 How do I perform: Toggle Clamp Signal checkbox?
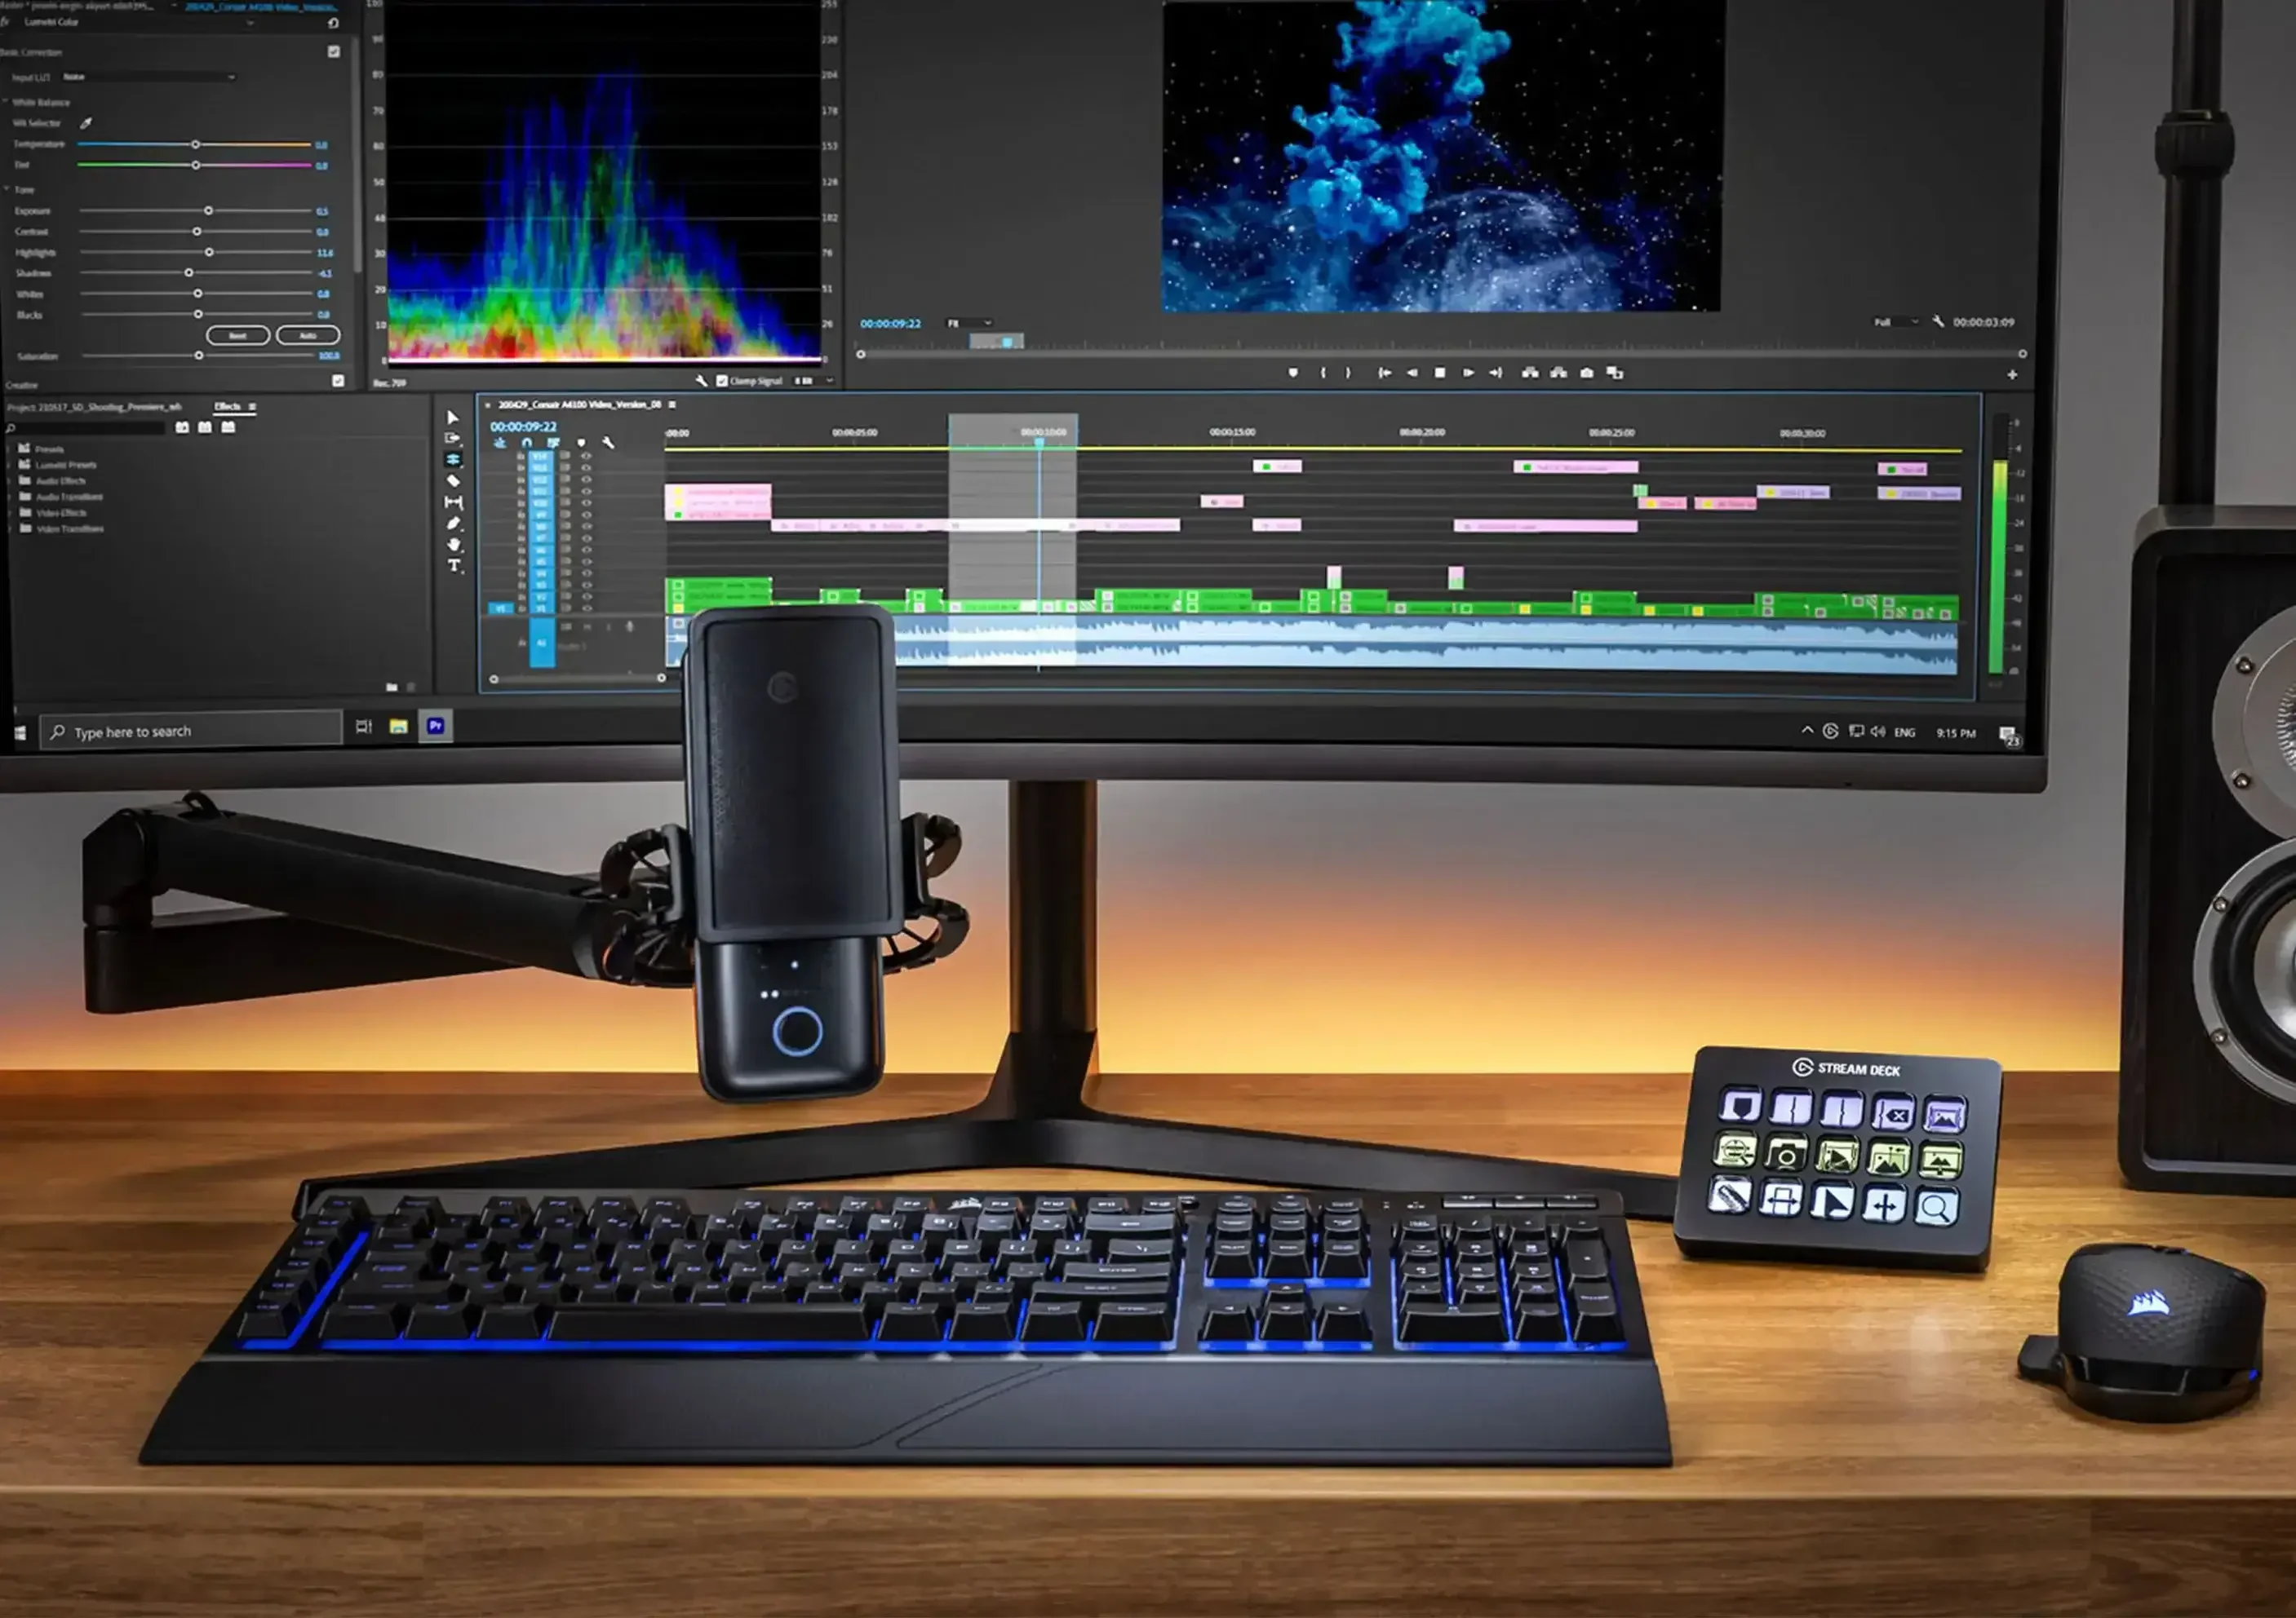[x=722, y=381]
